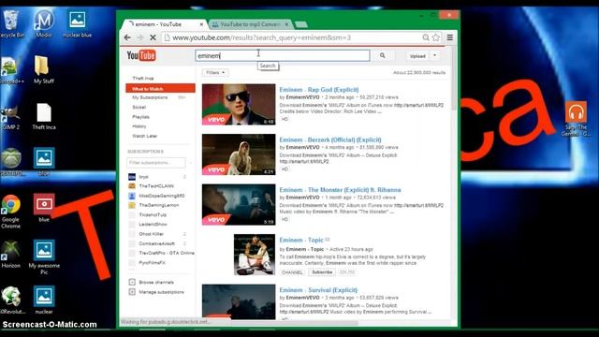Expand the Filters dropdown
This screenshot has width=599, height=337.
pyautogui.click(x=215, y=72)
